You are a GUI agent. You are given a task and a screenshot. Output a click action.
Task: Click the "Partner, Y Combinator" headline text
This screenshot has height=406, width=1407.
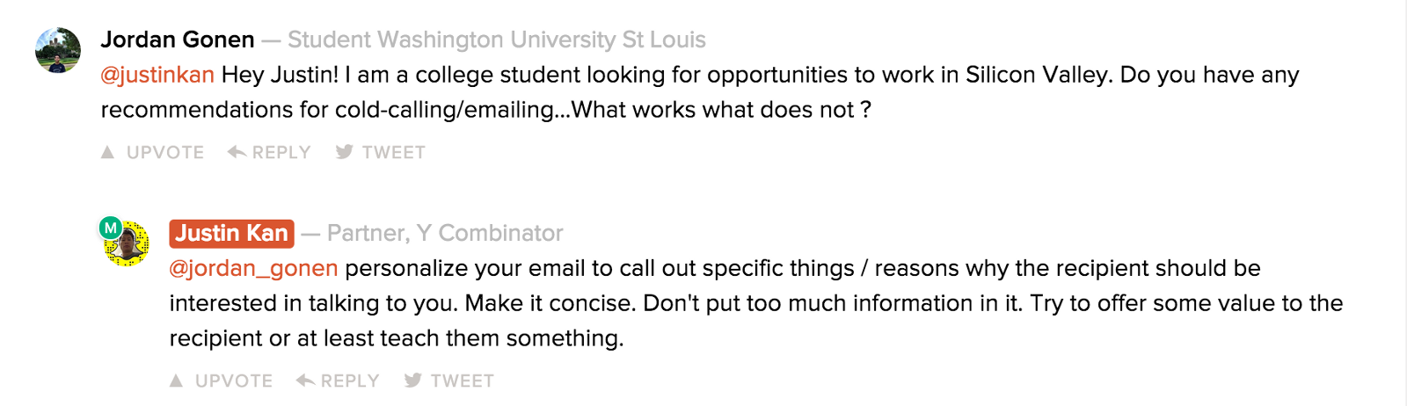[x=445, y=233]
